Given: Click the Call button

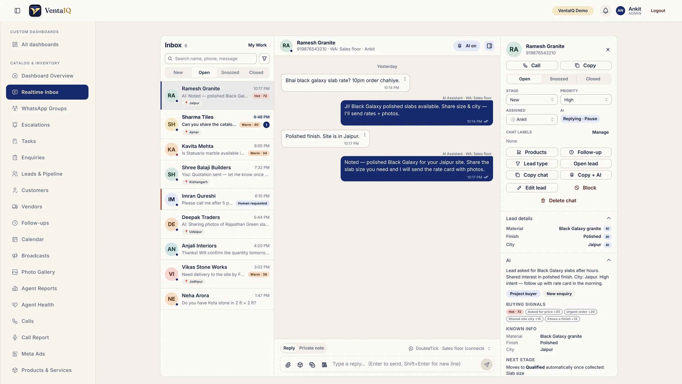Looking at the screenshot, I should tap(532, 65).
